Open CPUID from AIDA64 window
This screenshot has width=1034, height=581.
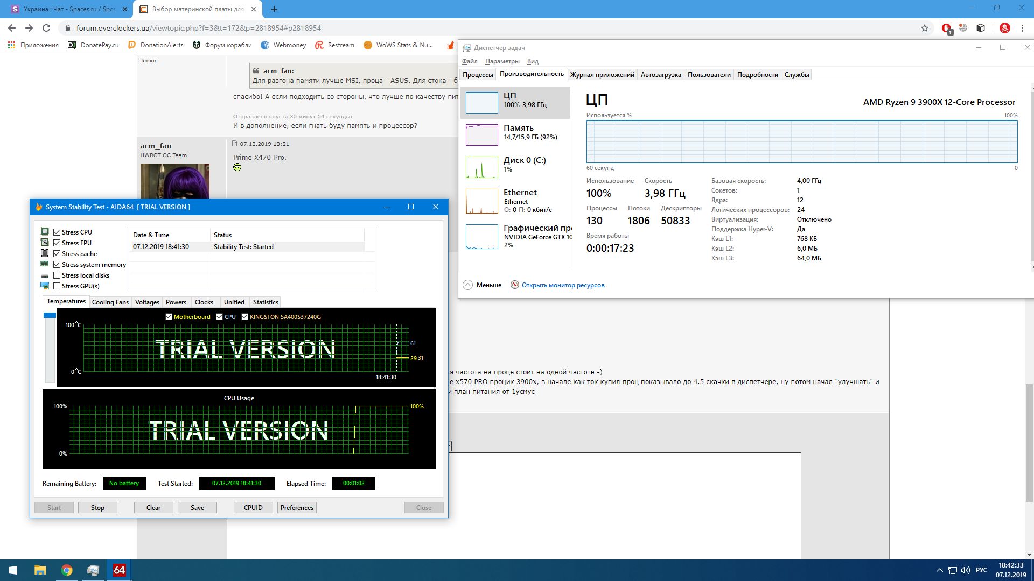pyautogui.click(x=253, y=508)
